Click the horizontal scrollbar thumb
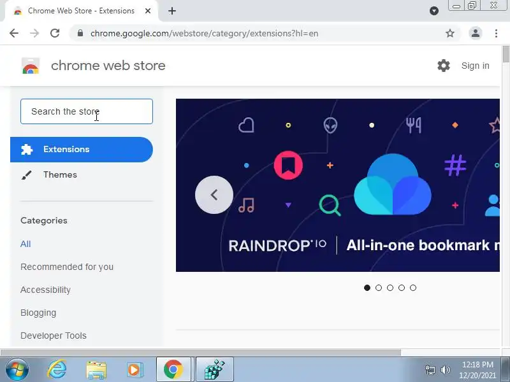The width and height of the screenshot is (510, 382). (200, 353)
